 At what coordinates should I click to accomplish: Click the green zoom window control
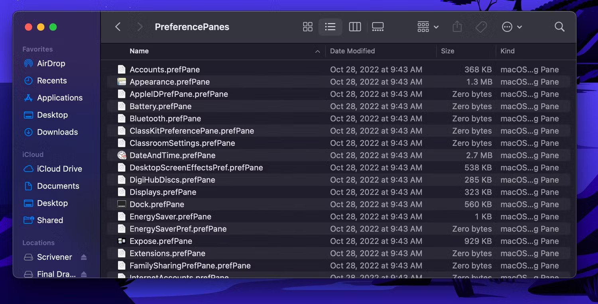[x=53, y=27]
